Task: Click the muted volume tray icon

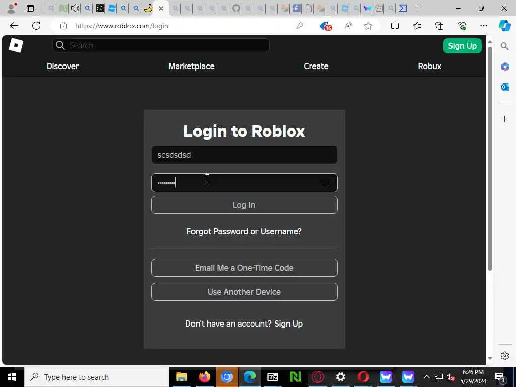Action: pos(450,377)
